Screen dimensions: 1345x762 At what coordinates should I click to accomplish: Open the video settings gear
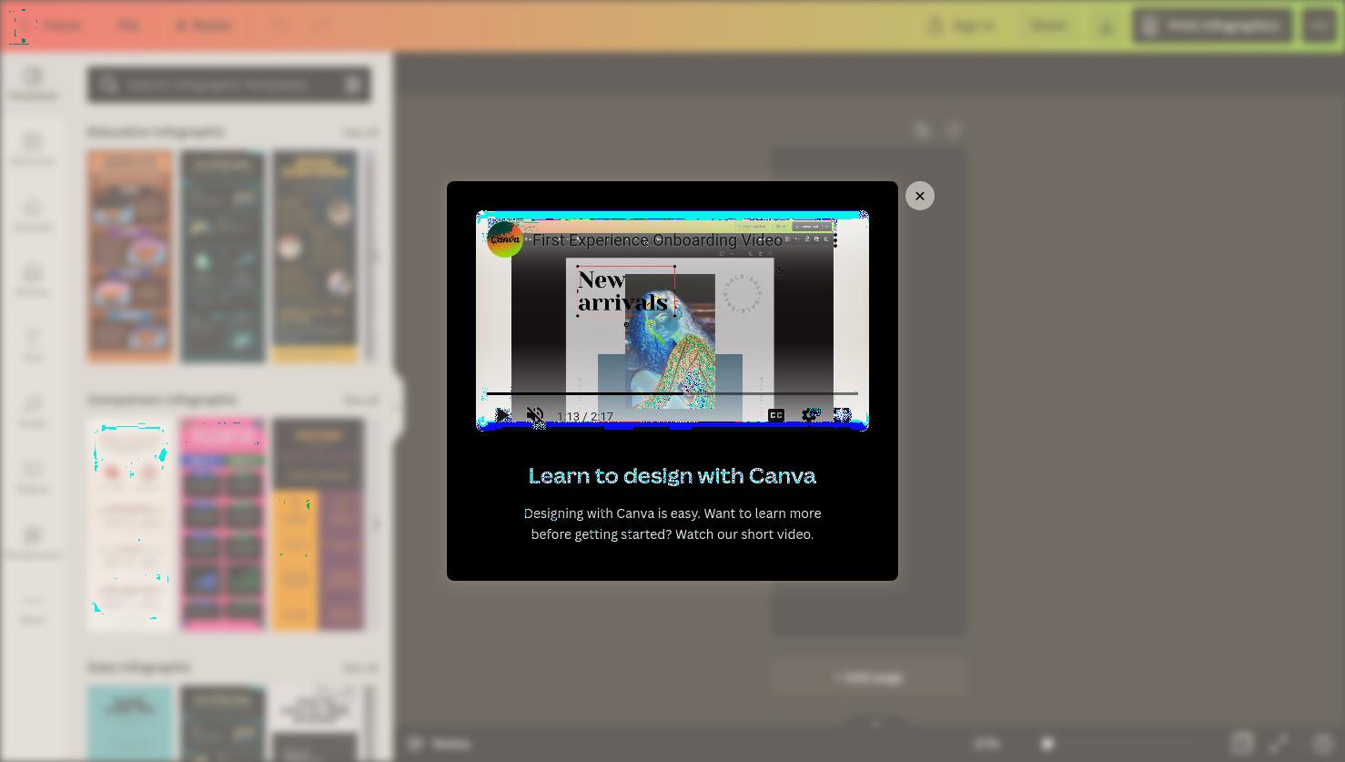click(x=809, y=415)
